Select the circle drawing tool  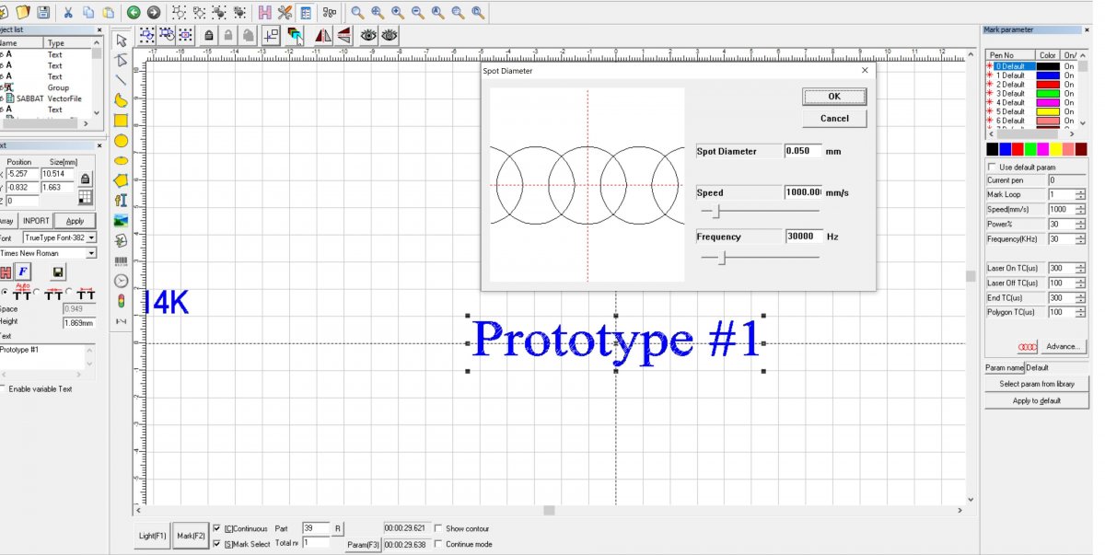pos(121,141)
